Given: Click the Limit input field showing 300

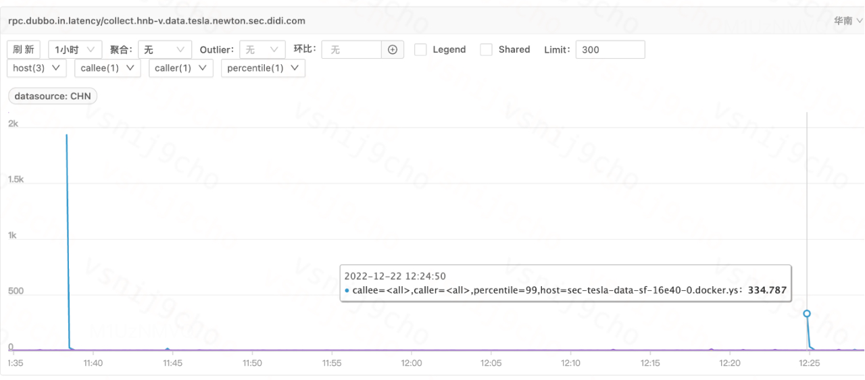Looking at the screenshot, I should [x=610, y=50].
